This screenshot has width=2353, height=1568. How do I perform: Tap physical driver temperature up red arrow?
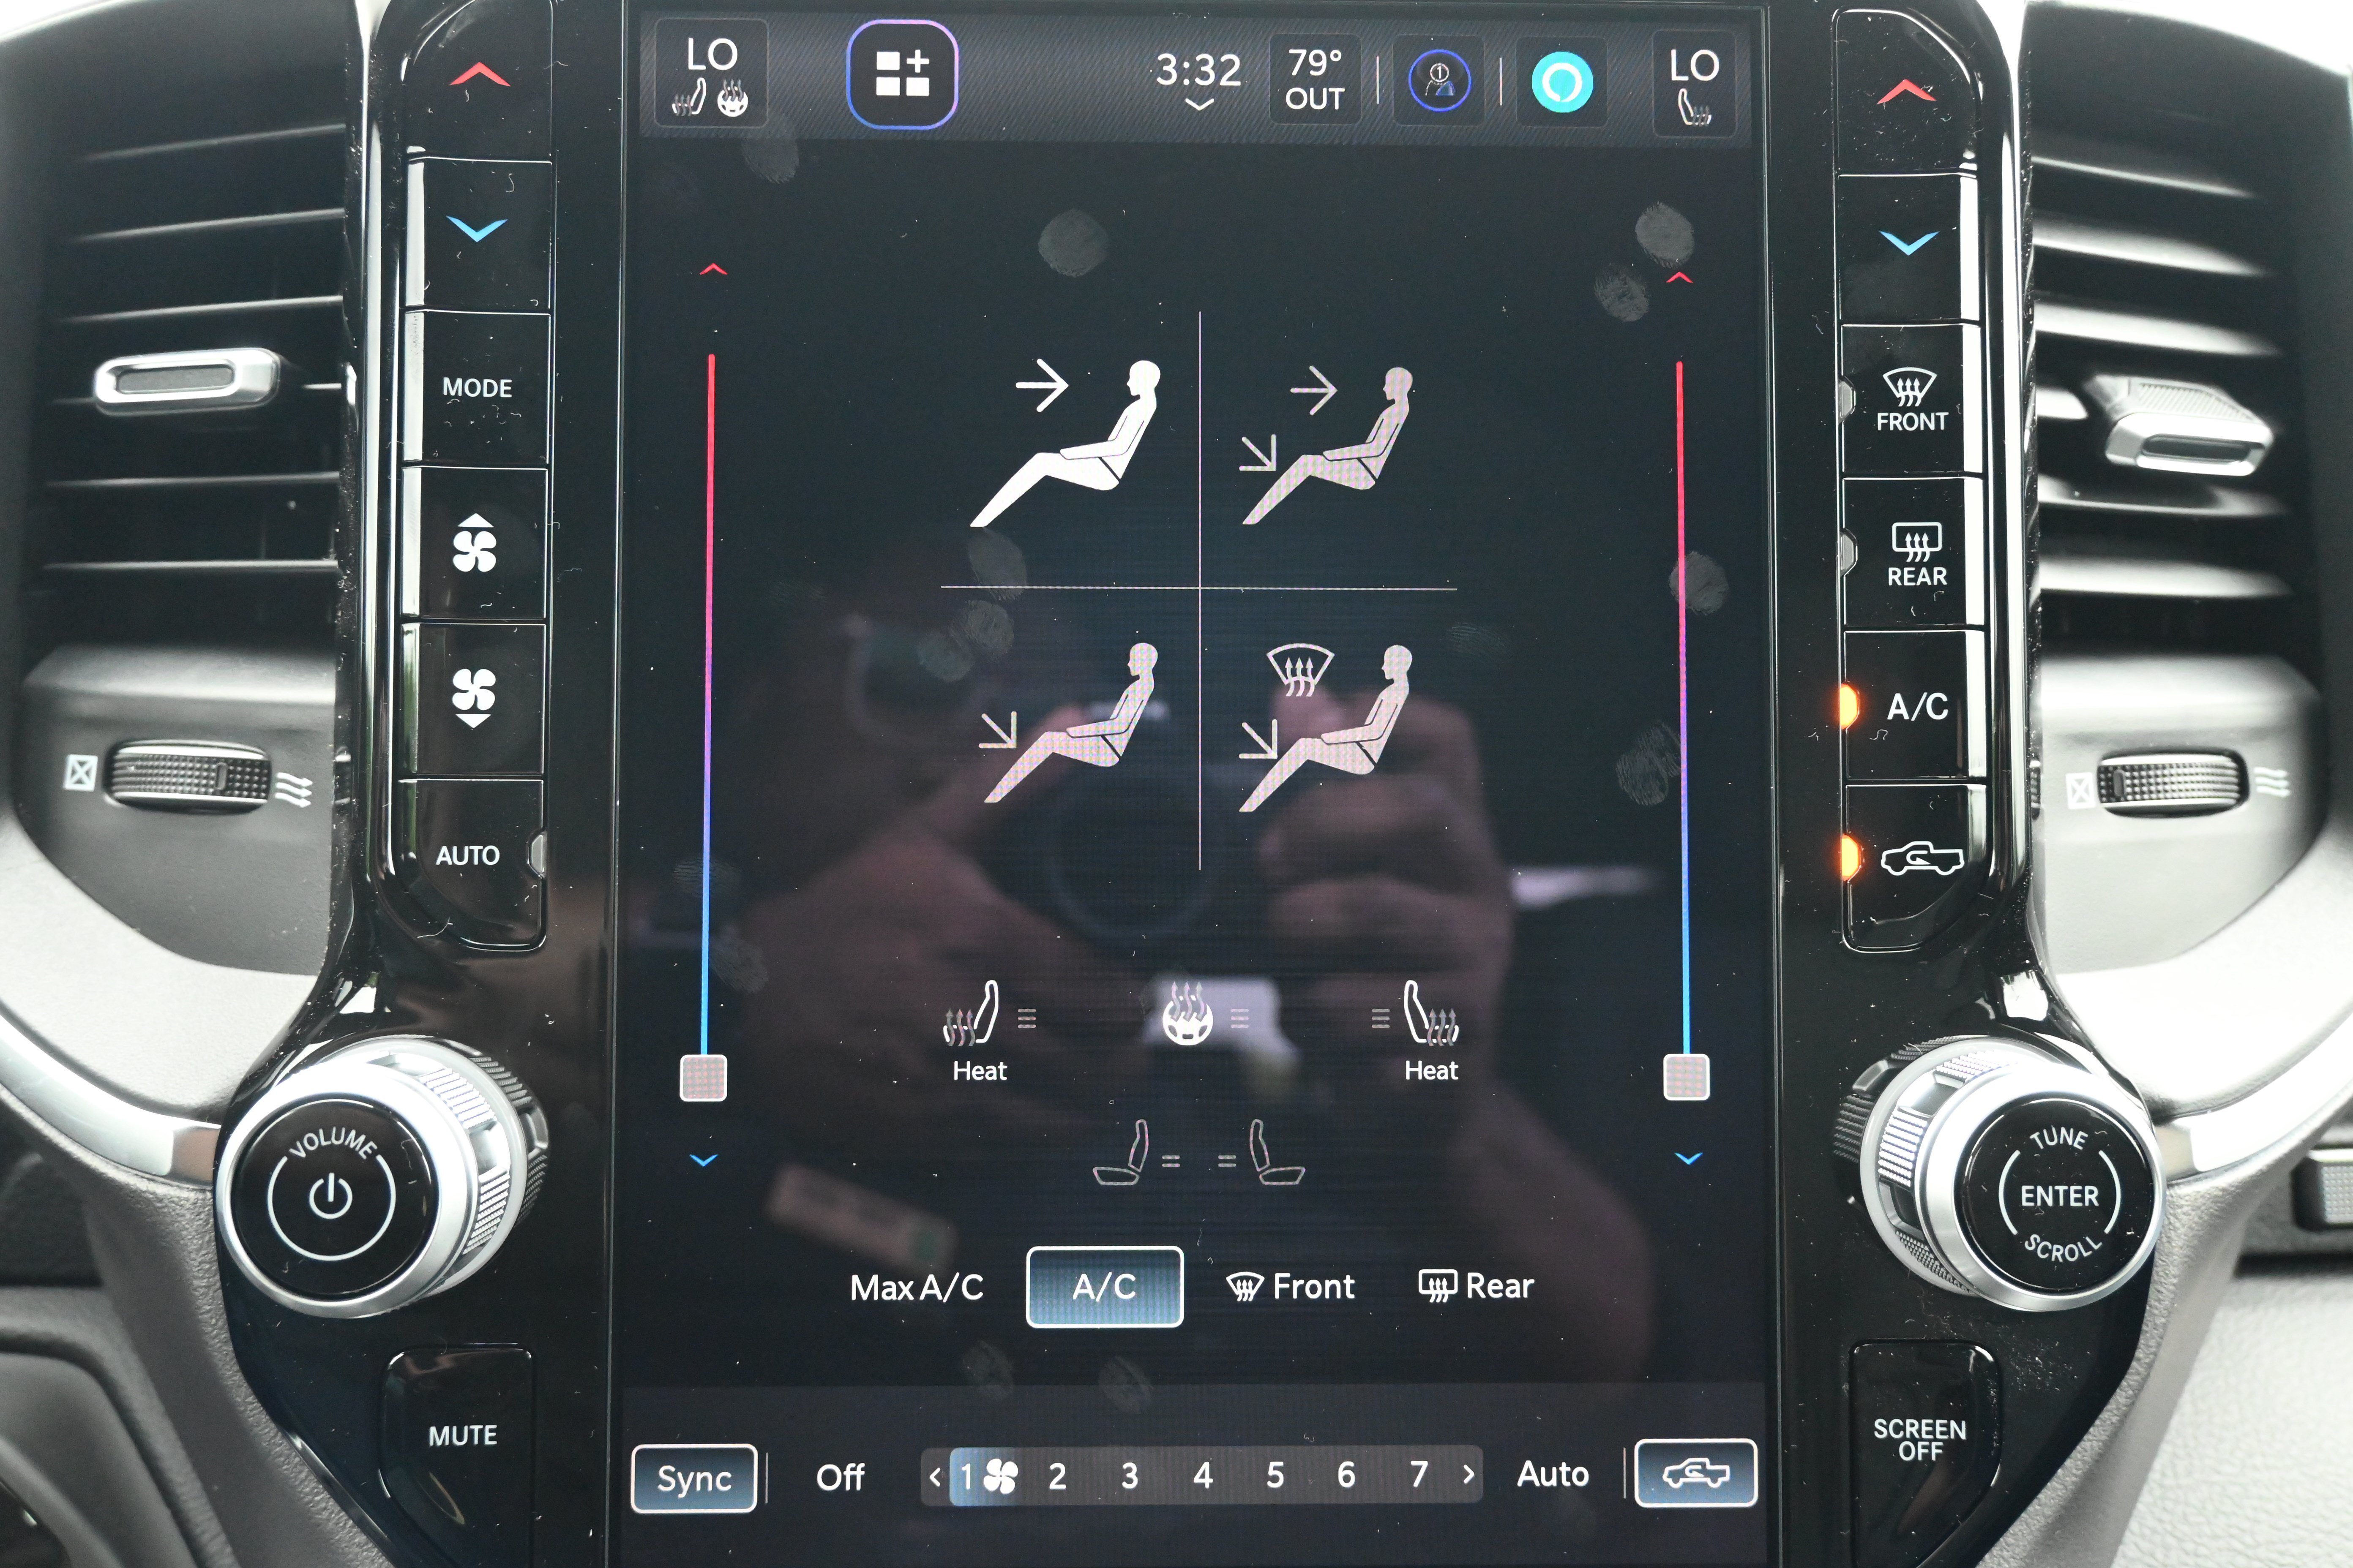[x=479, y=77]
